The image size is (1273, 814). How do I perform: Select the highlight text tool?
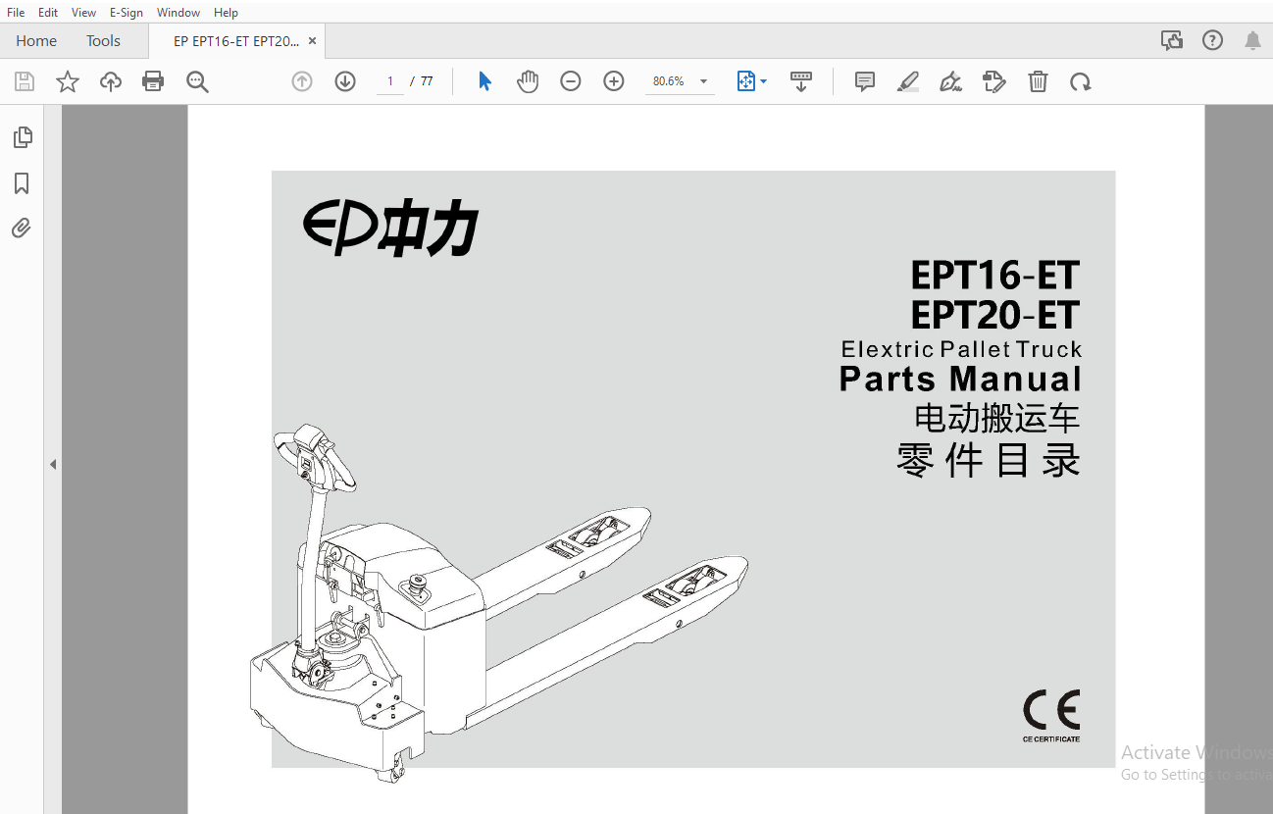908,81
